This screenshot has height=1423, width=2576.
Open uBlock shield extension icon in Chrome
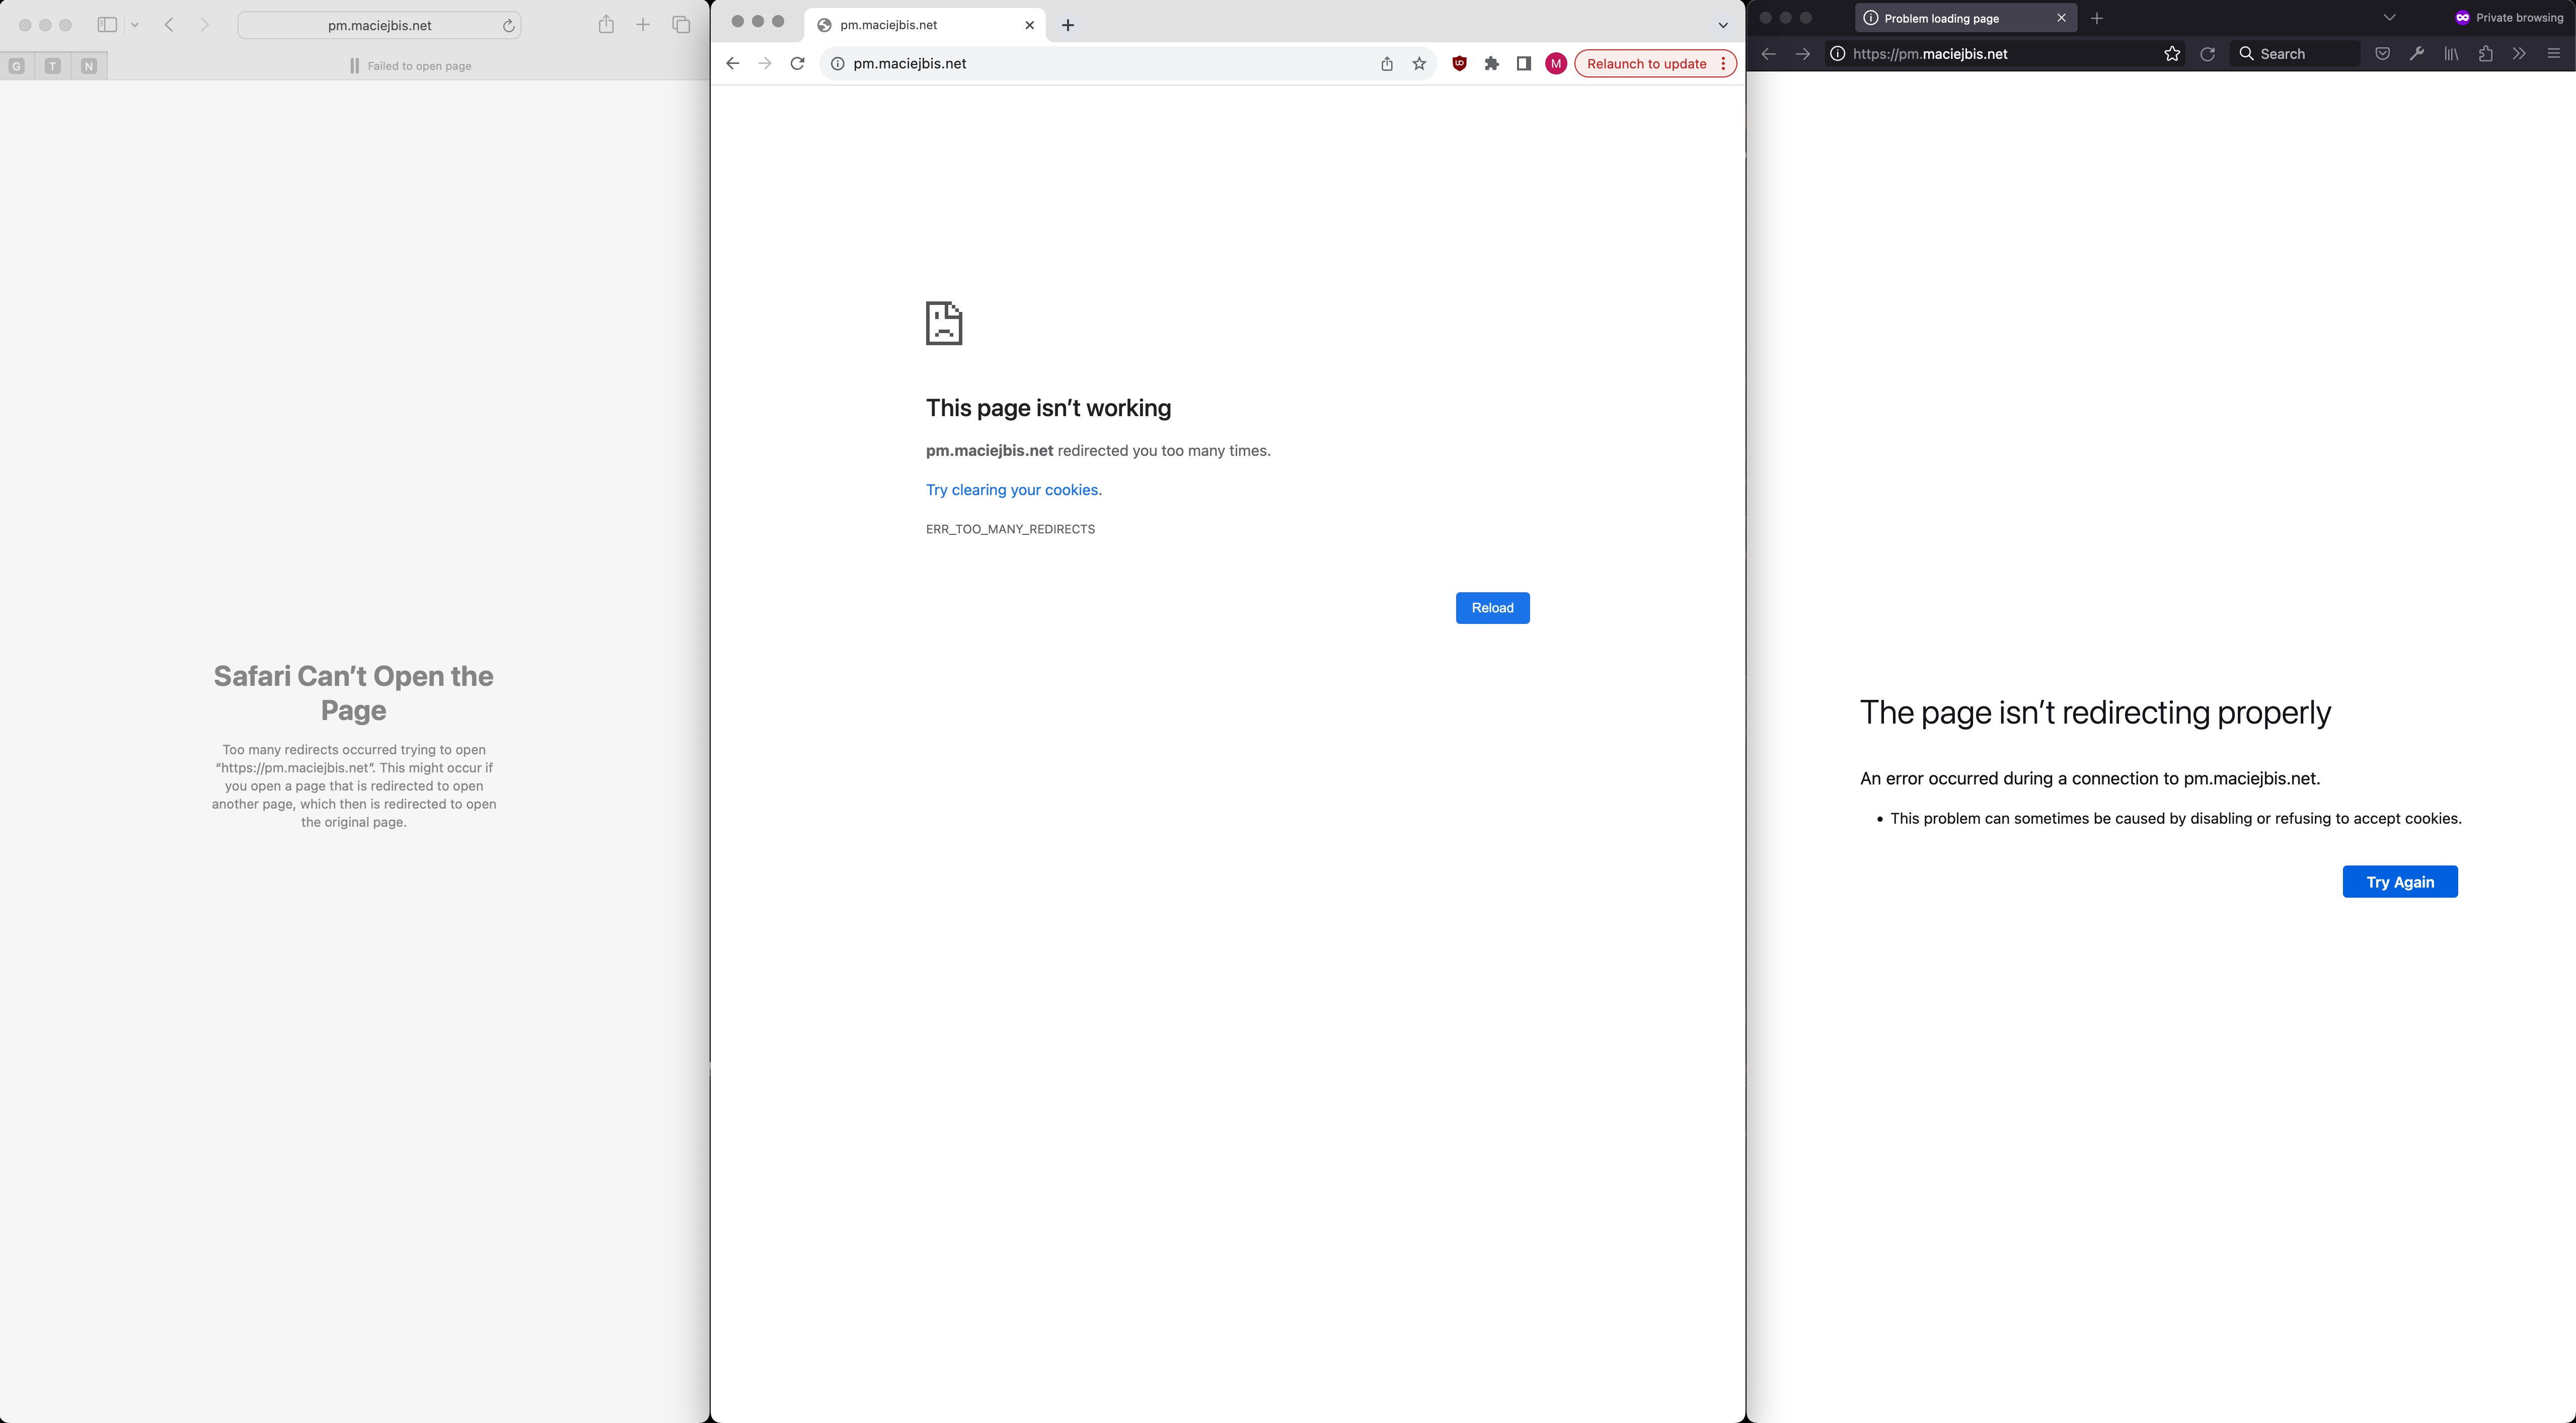tap(1459, 64)
